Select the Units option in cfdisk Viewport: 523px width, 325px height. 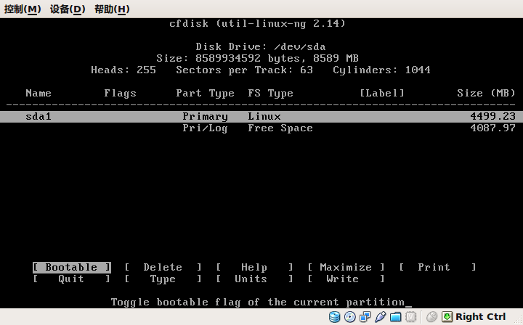(x=254, y=279)
